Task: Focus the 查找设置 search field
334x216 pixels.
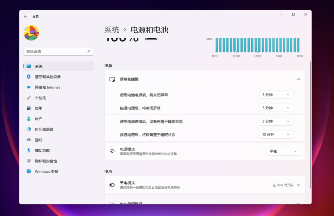Action: tap(58, 51)
